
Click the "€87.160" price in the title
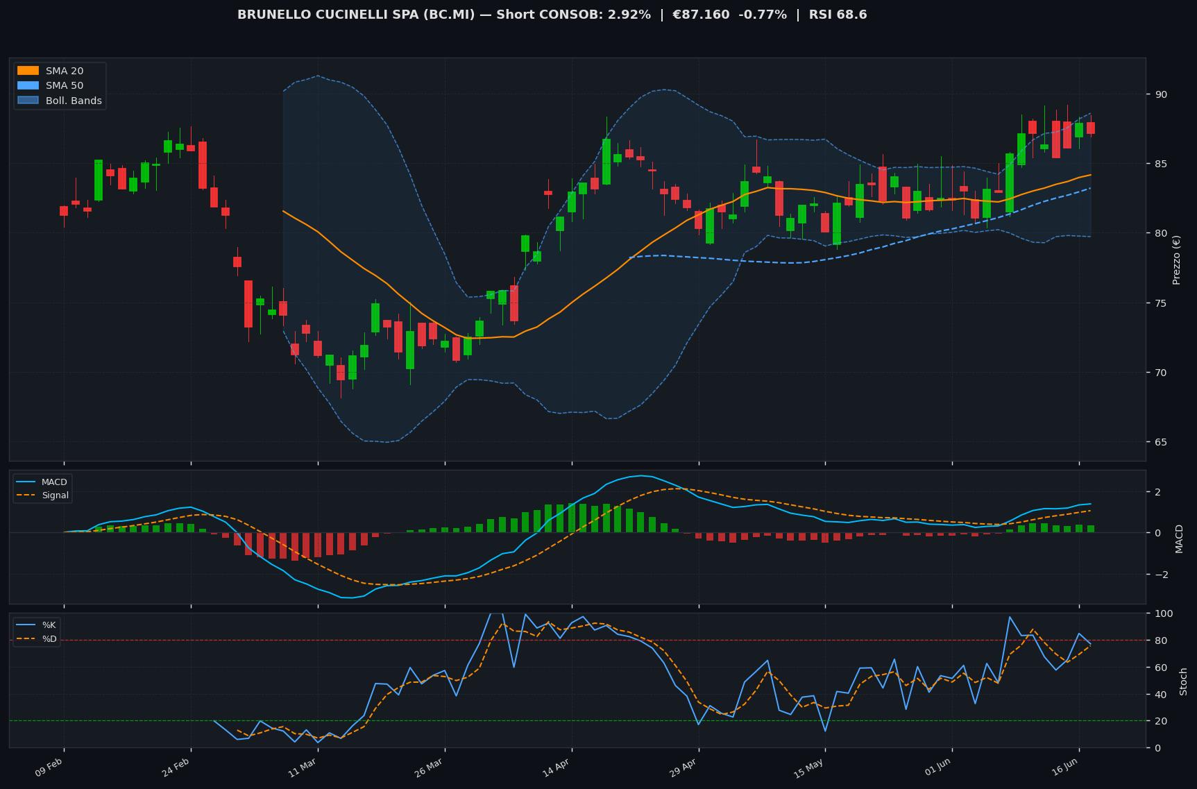pyautogui.click(x=701, y=15)
